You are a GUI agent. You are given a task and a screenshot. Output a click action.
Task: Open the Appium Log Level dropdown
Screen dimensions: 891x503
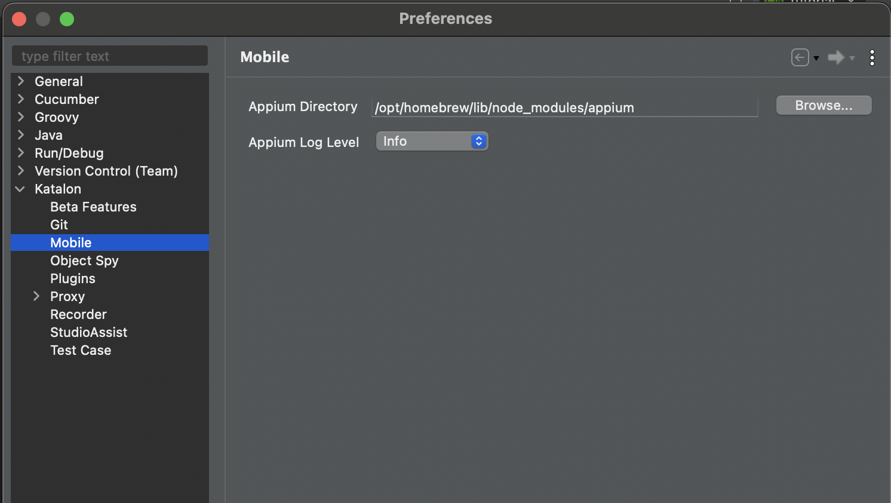431,141
